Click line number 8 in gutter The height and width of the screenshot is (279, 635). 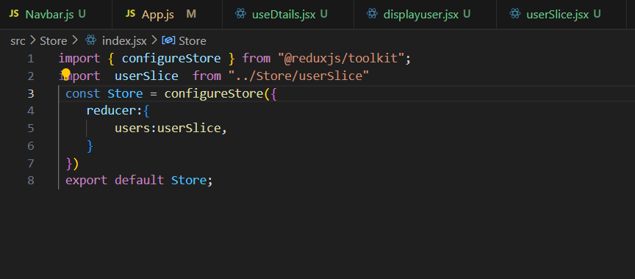[31, 181]
